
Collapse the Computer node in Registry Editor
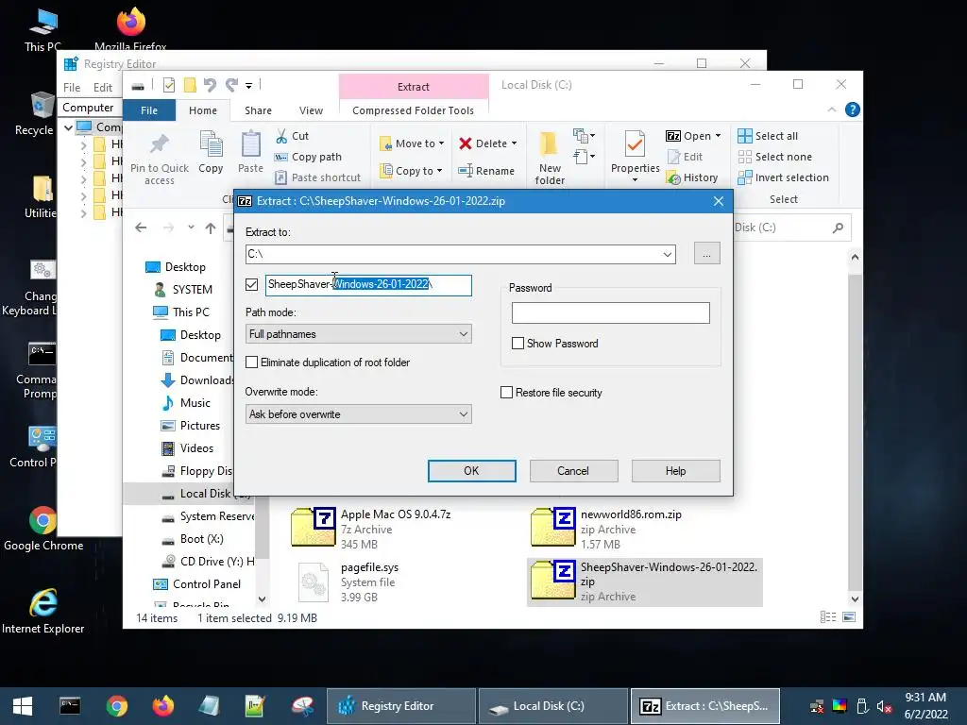(x=68, y=127)
